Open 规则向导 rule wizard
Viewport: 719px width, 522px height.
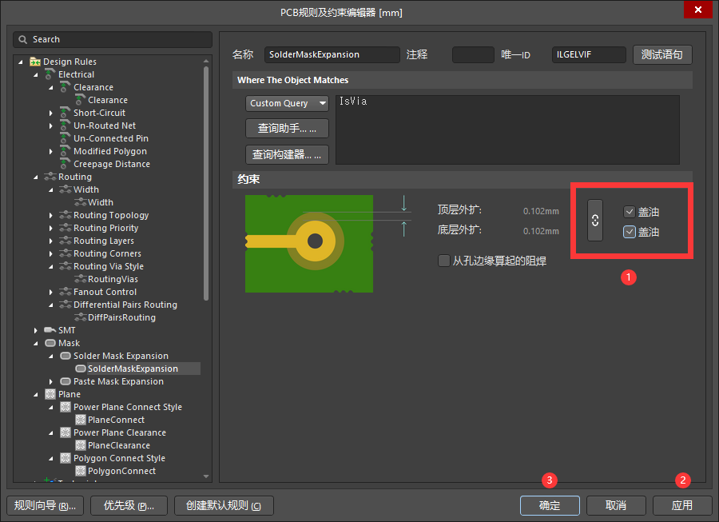coord(45,505)
